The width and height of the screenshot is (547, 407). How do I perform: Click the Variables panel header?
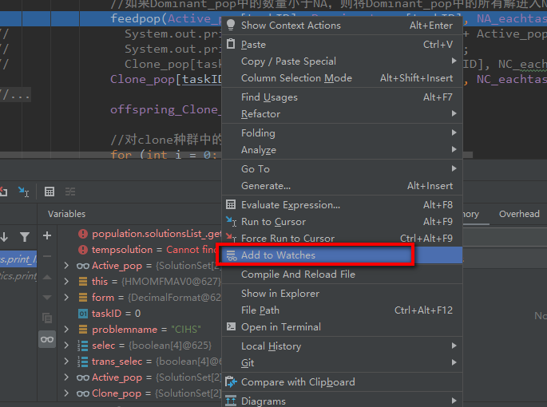[x=66, y=214]
